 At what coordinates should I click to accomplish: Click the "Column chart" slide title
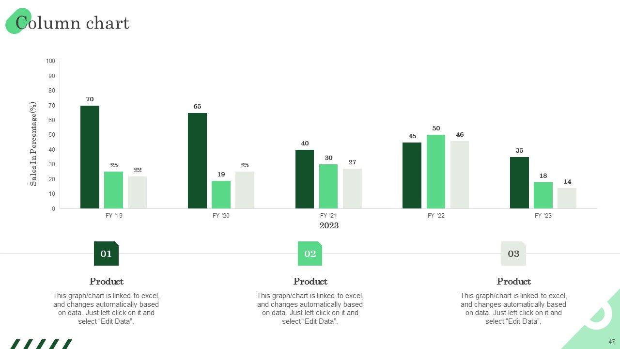click(x=73, y=23)
